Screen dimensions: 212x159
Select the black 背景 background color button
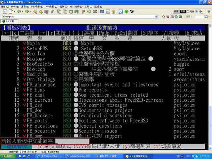(x=183, y=12)
